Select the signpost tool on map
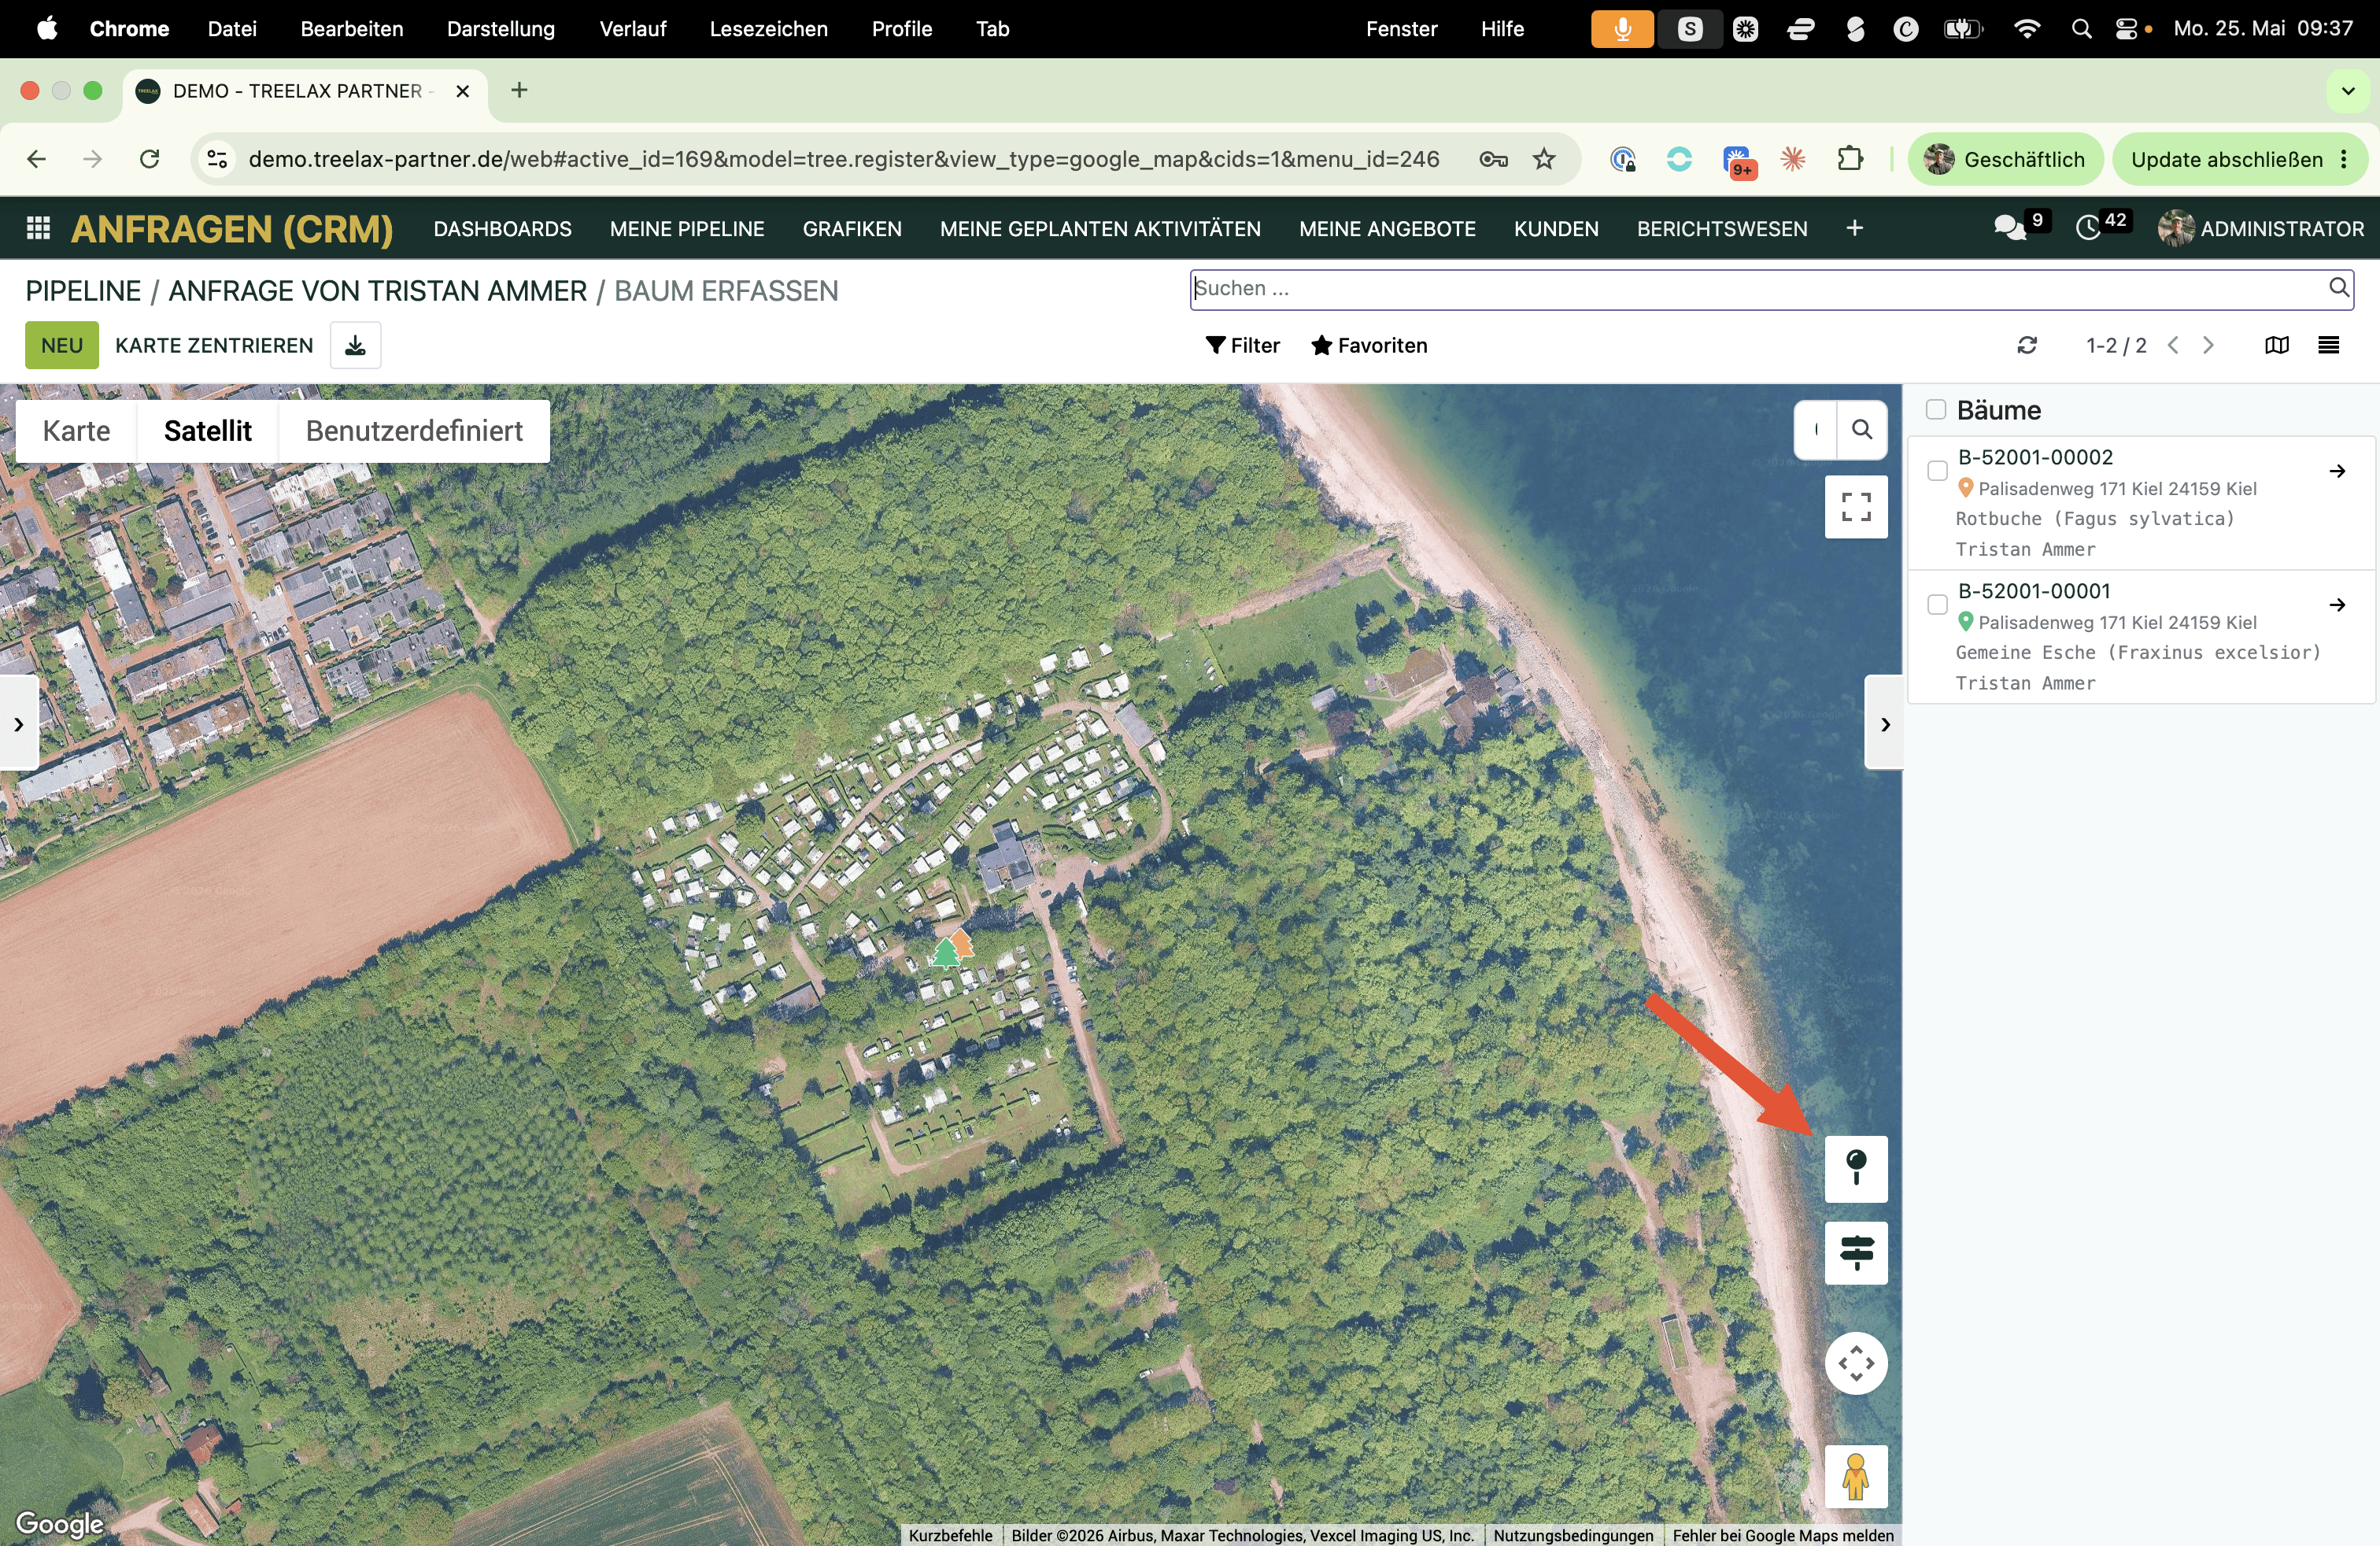Viewport: 2380px width, 1546px height. (1856, 1253)
